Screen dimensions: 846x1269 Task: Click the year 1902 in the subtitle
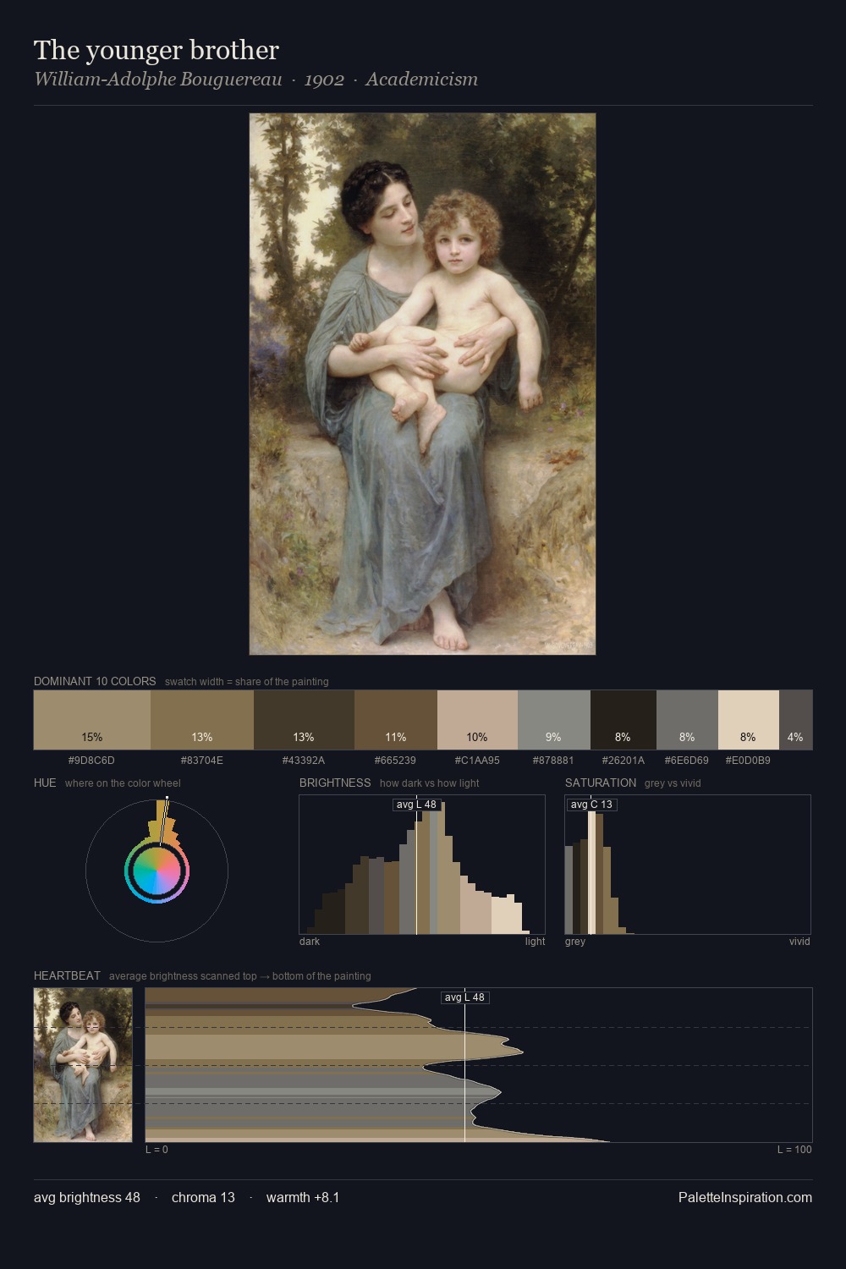[x=324, y=80]
